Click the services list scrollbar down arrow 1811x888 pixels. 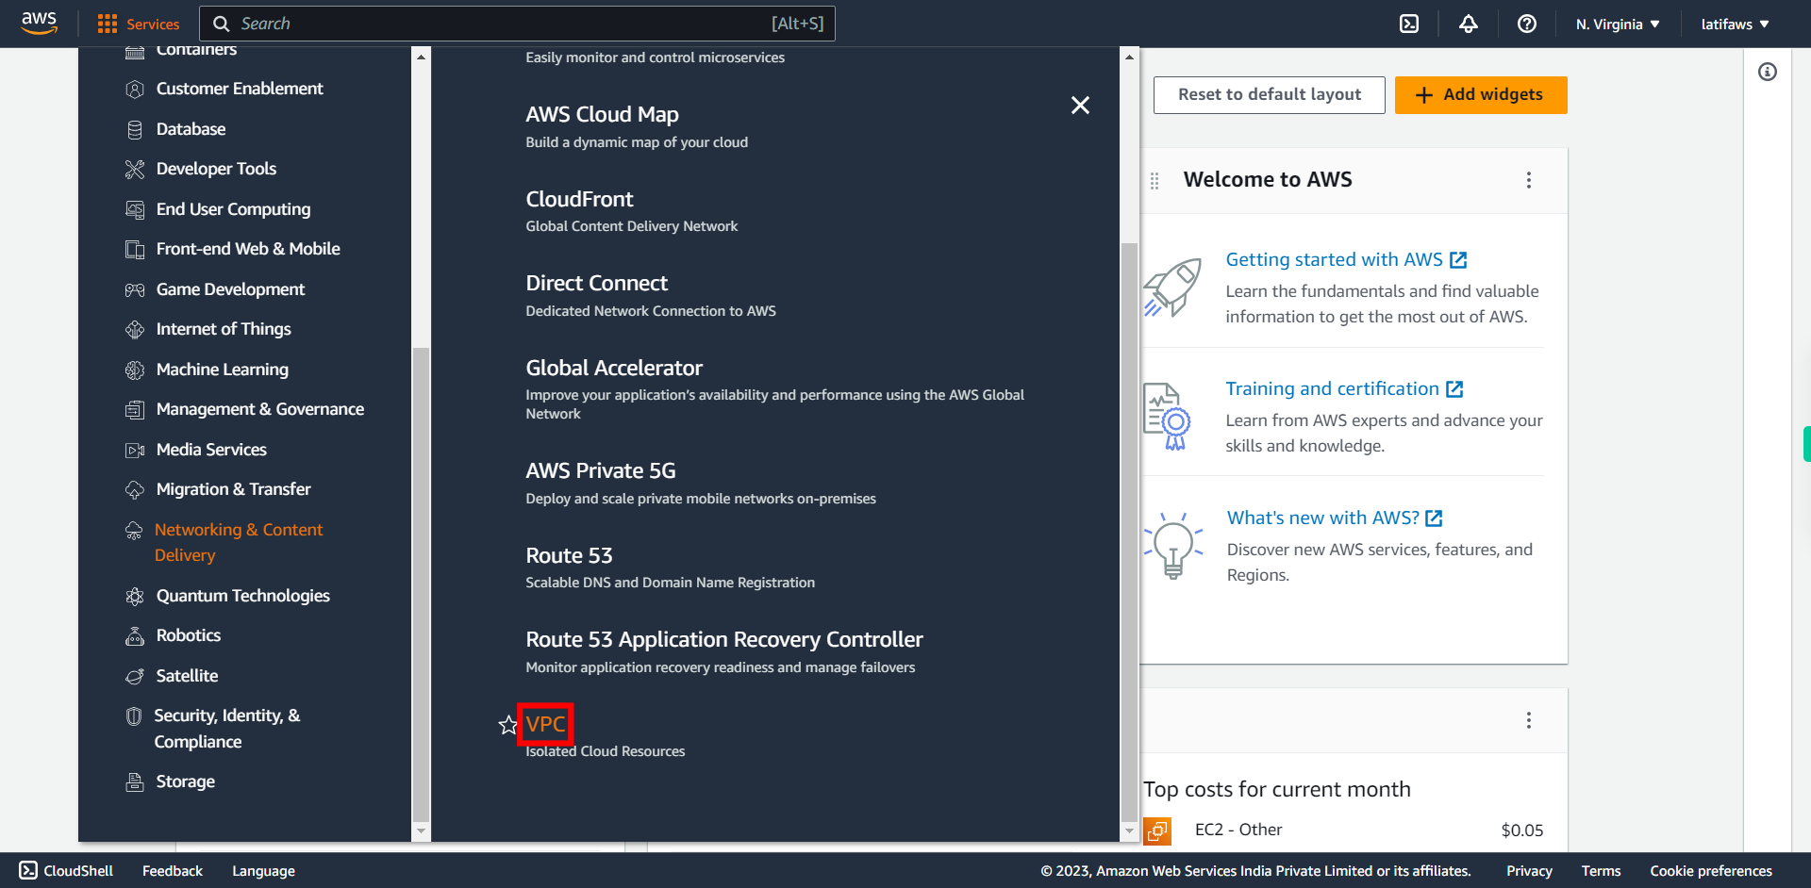(x=1129, y=831)
